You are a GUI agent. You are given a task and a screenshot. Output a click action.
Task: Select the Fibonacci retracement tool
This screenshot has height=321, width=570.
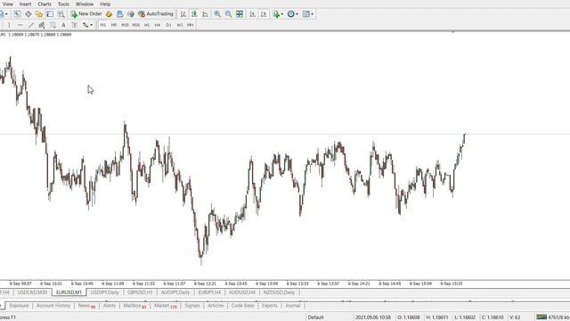pos(53,25)
